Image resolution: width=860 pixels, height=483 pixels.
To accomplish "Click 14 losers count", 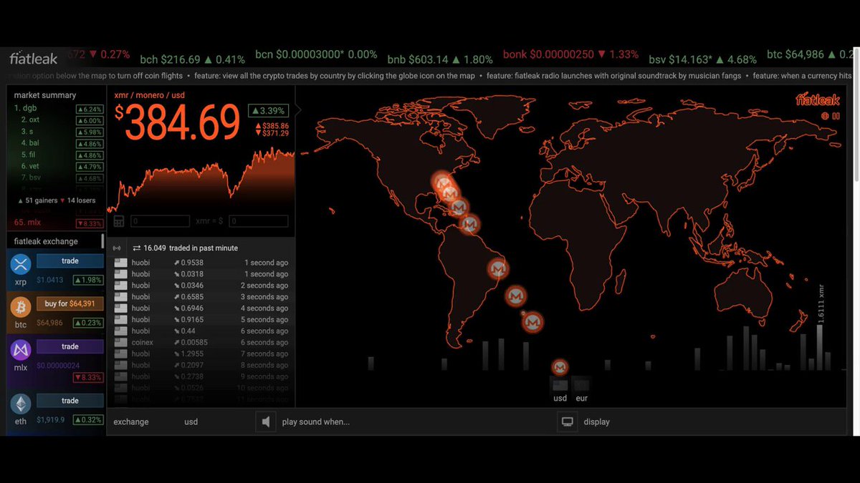I will [x=77, y=201].
